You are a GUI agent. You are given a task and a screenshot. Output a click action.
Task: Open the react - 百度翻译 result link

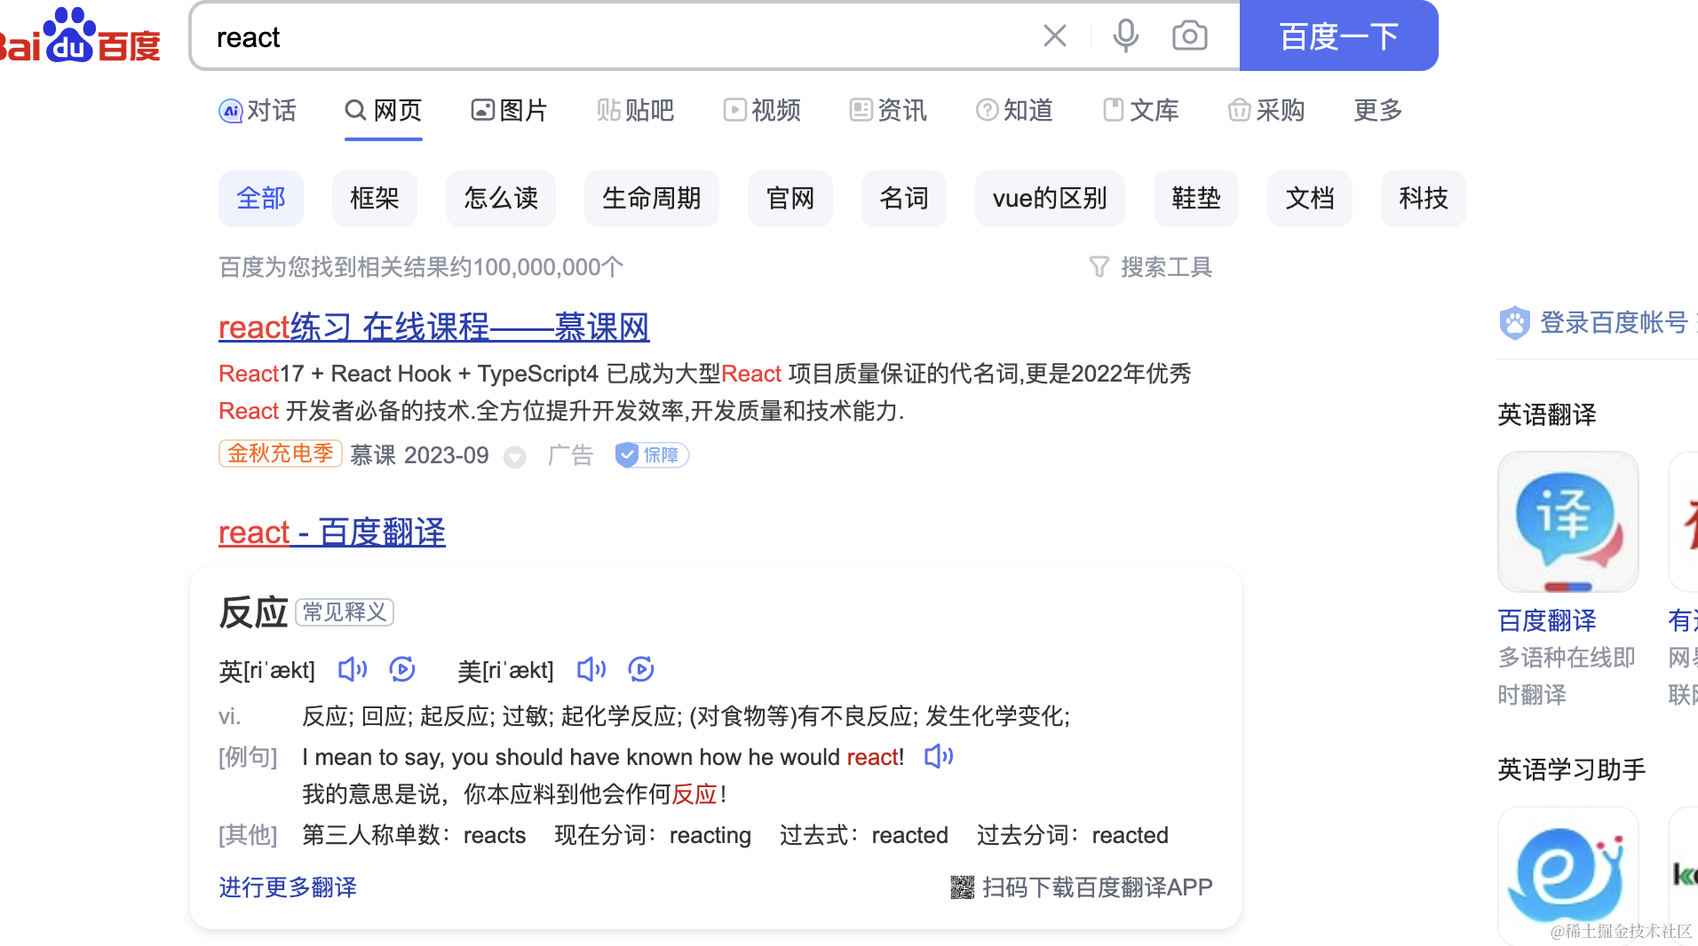tap(331, 532)
